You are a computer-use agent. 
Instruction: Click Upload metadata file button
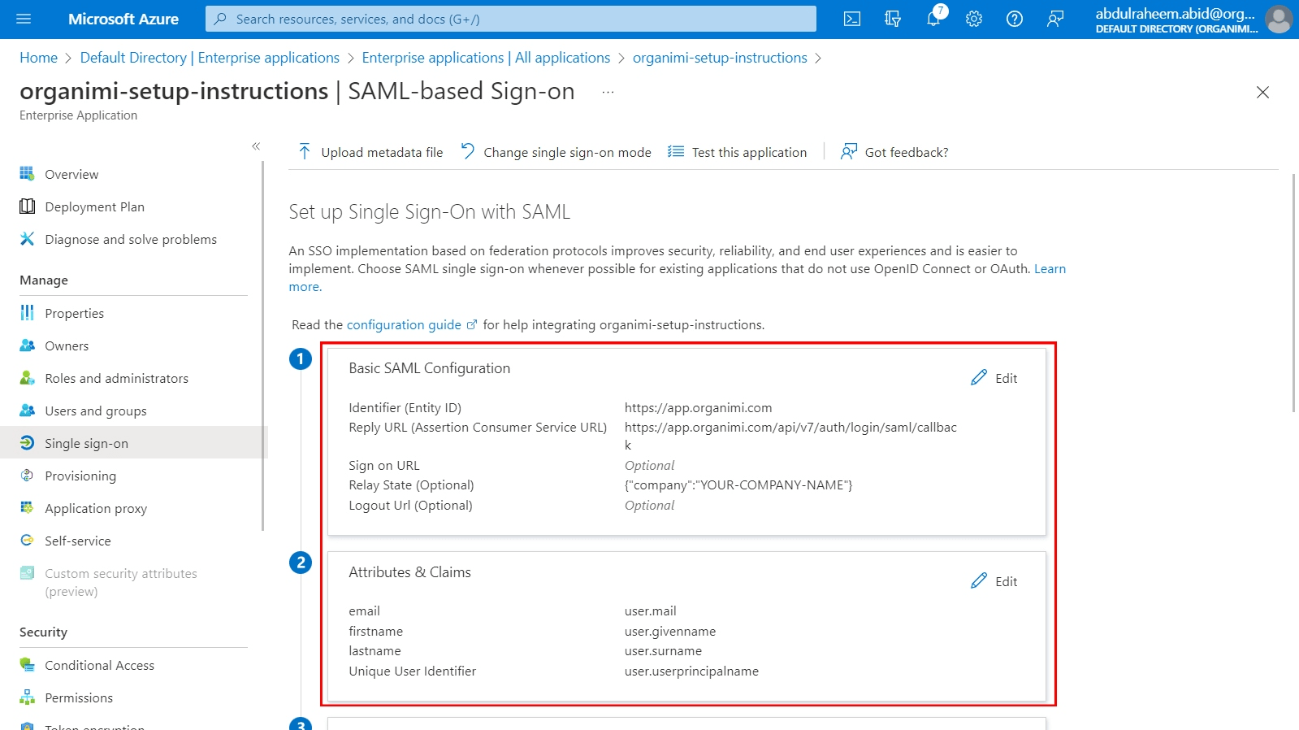point(370,152)
